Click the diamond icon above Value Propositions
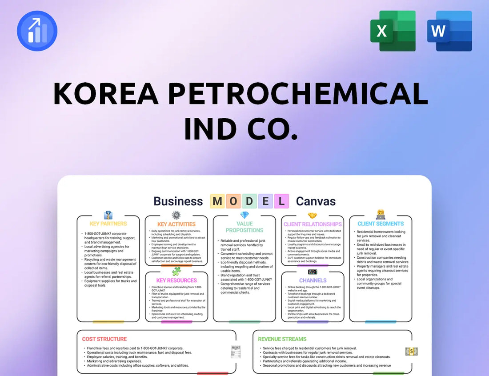The image size is (489, 376). click(244, 215)
